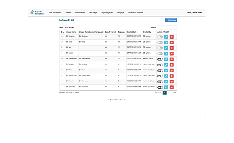Screen dimensions: 234x143
Task: Turn off visibility for BW Magnolia
Action: (x=160, y=87)
